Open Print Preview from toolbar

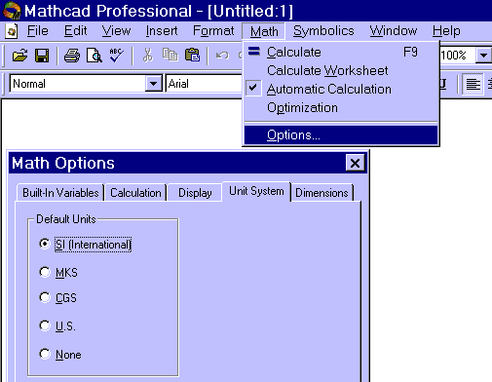95,56
